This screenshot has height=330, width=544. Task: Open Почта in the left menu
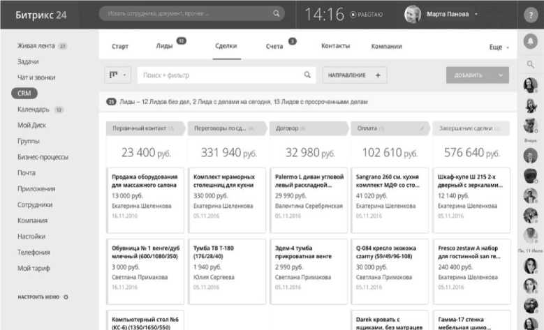(x=27, y=172)
